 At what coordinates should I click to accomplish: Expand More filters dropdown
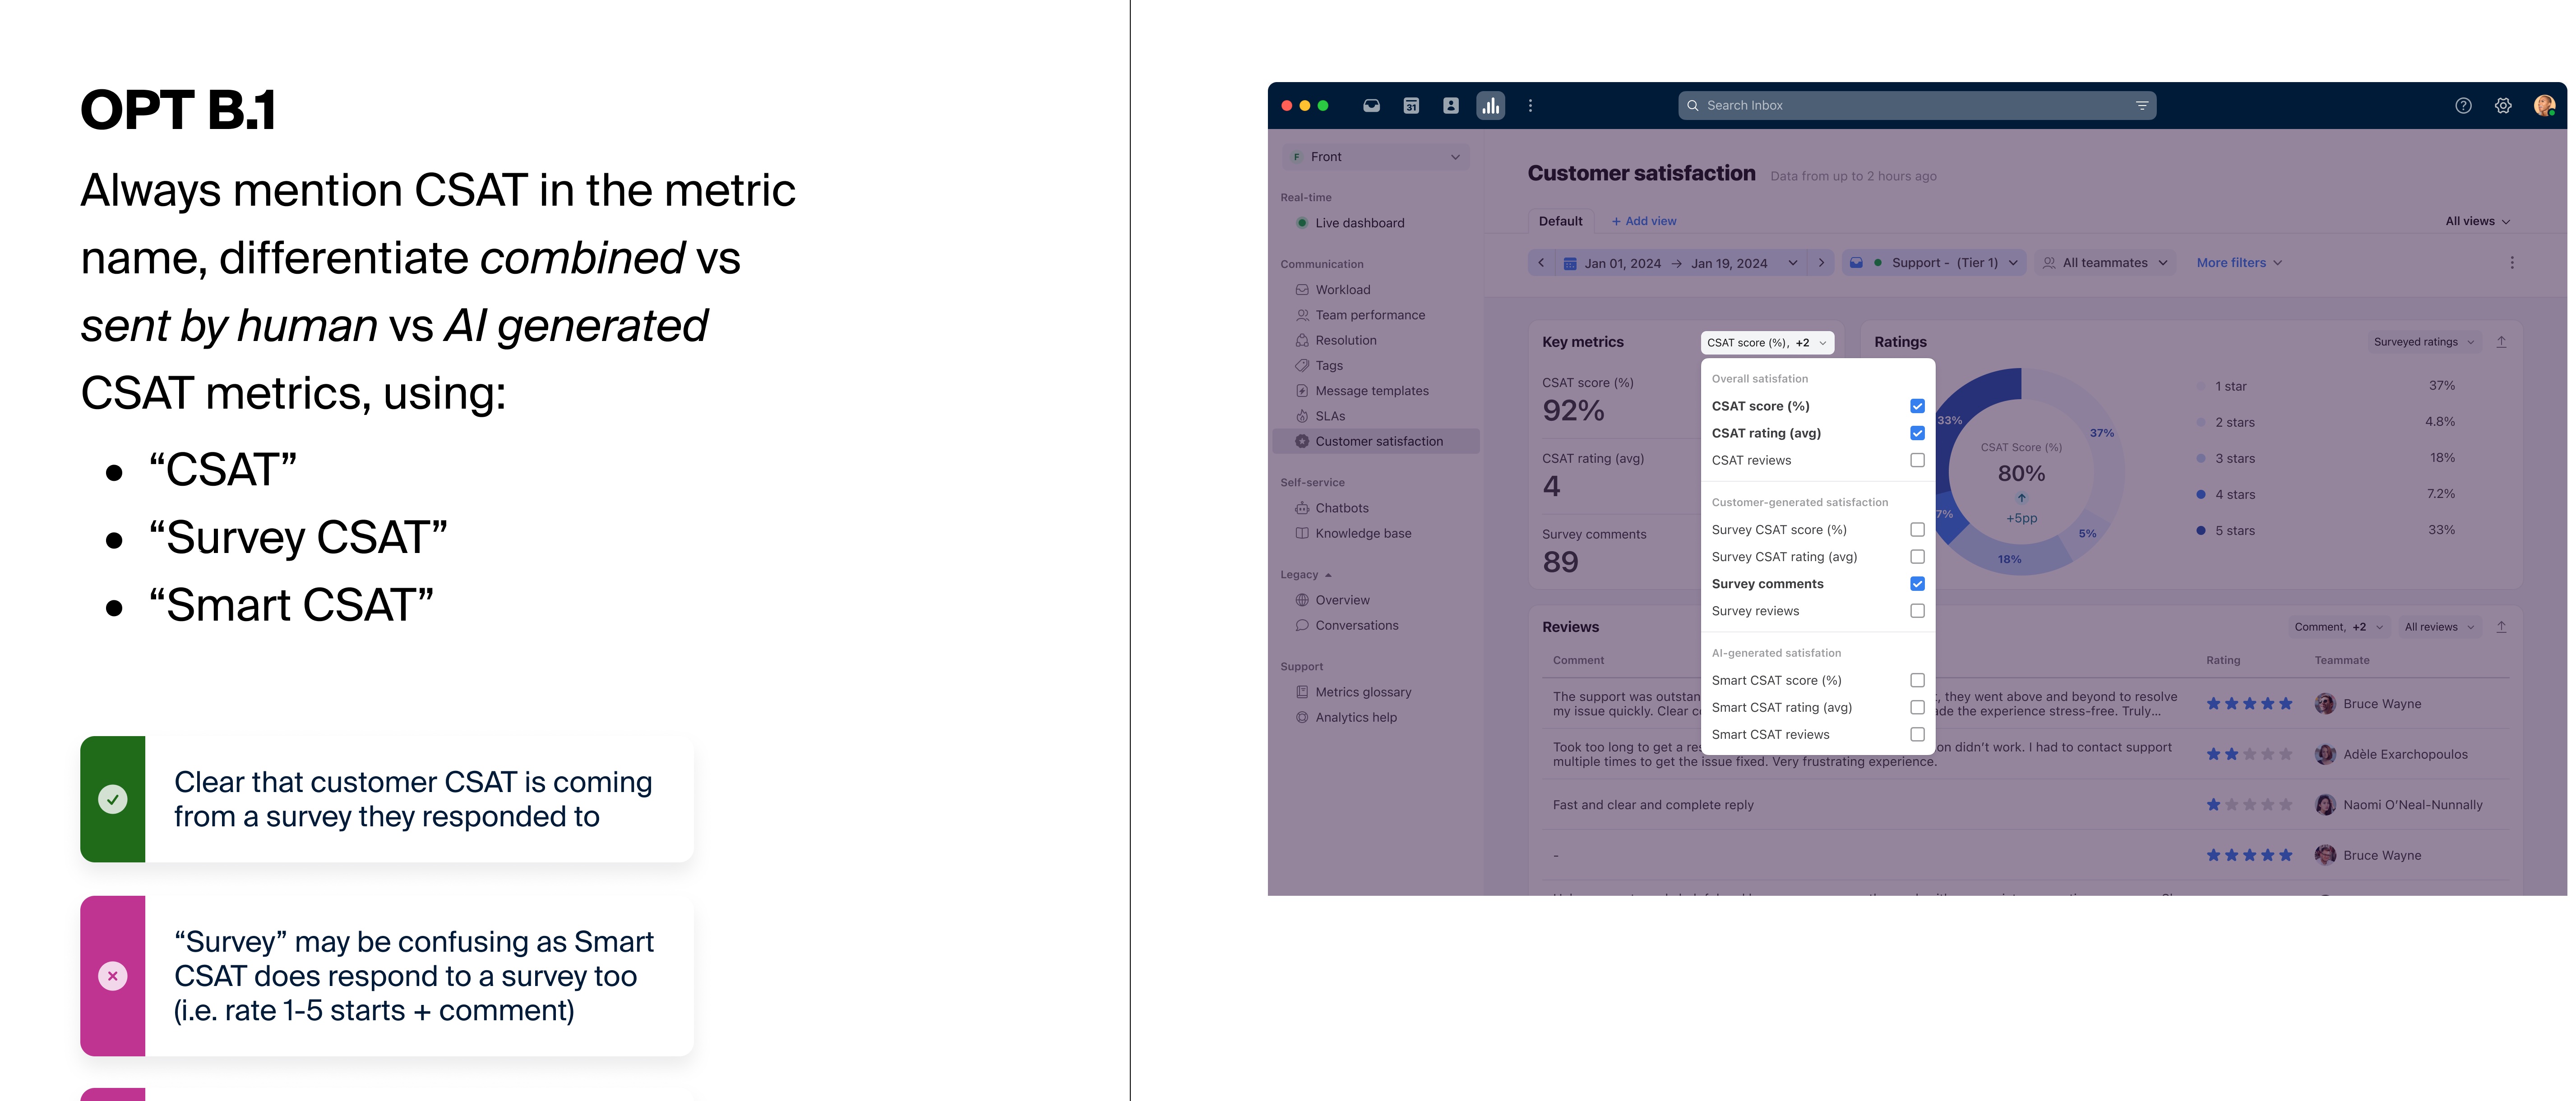coord(2239,263)
